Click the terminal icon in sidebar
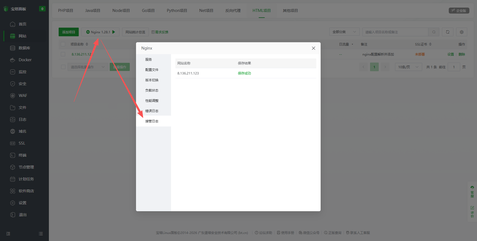Viewport: 477px width, 241px height. 12,155
